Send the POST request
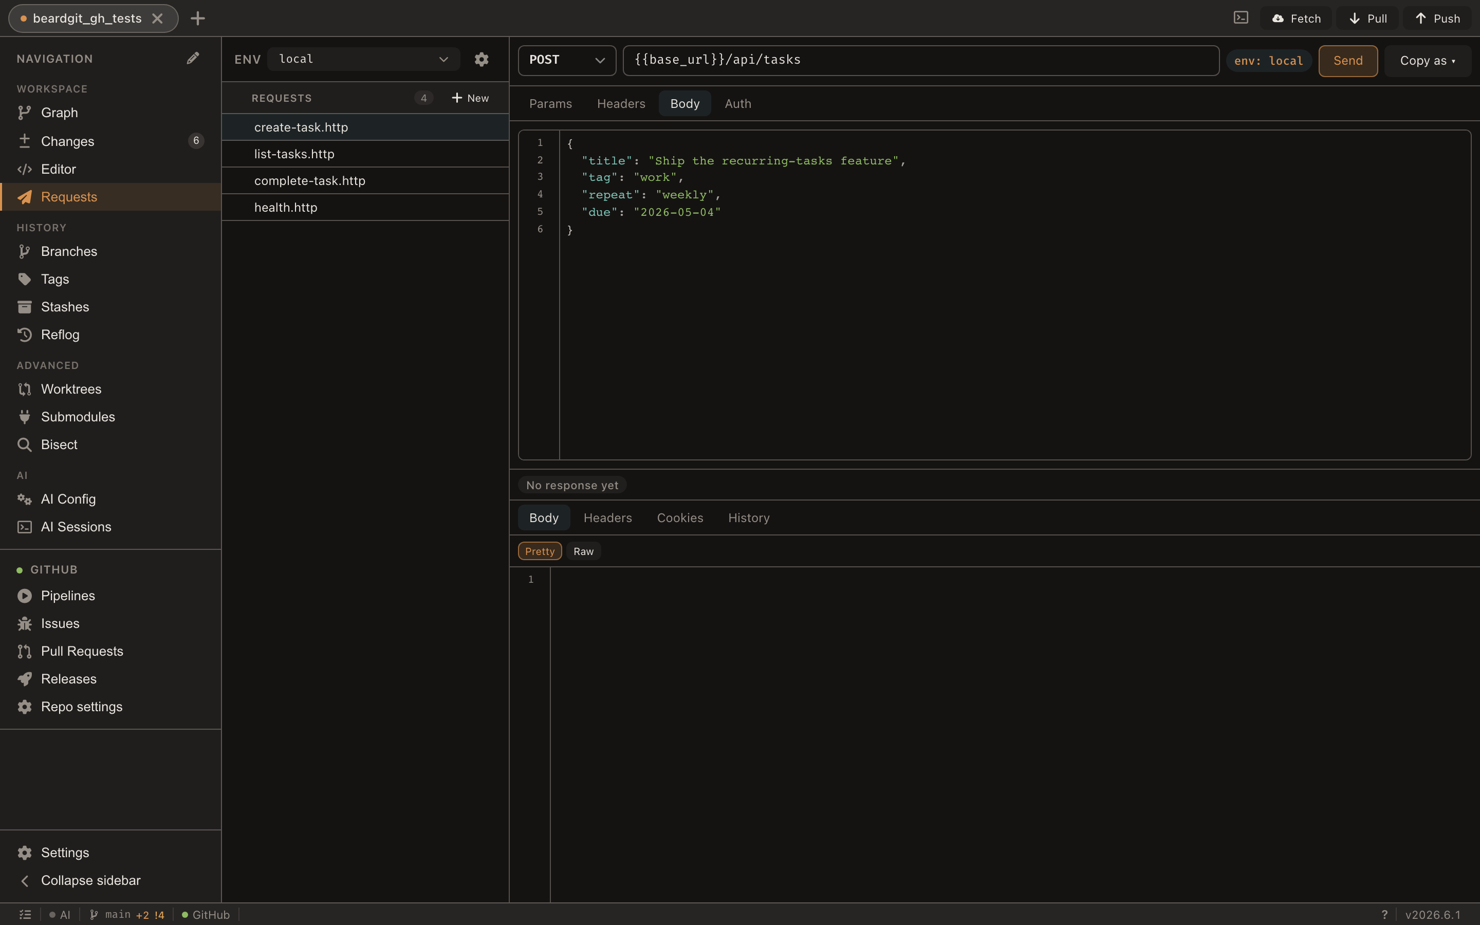 pyautogui.click(x=1348, y=61)
